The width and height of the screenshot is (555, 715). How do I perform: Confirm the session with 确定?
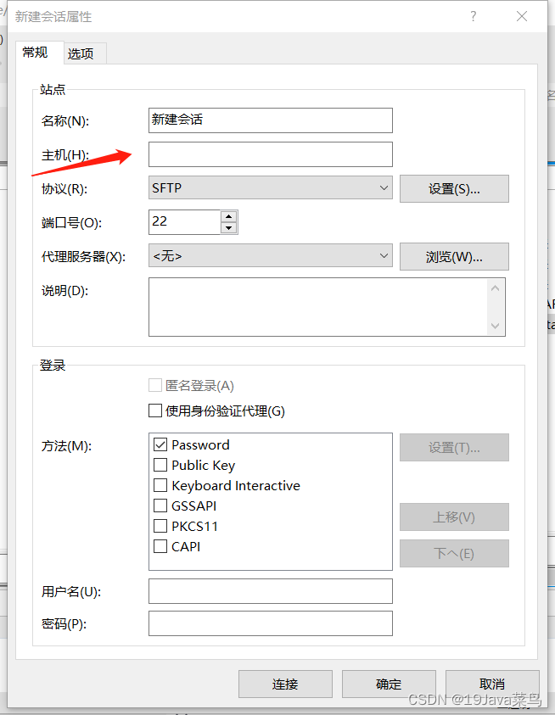coord(389,684)
